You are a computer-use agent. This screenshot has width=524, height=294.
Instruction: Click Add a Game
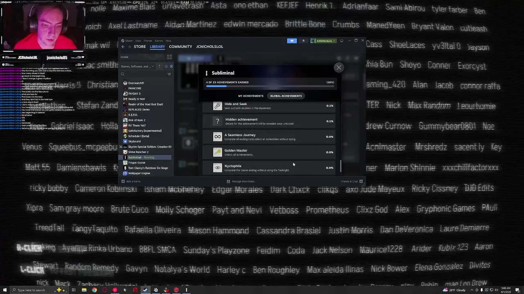point(131,181)
